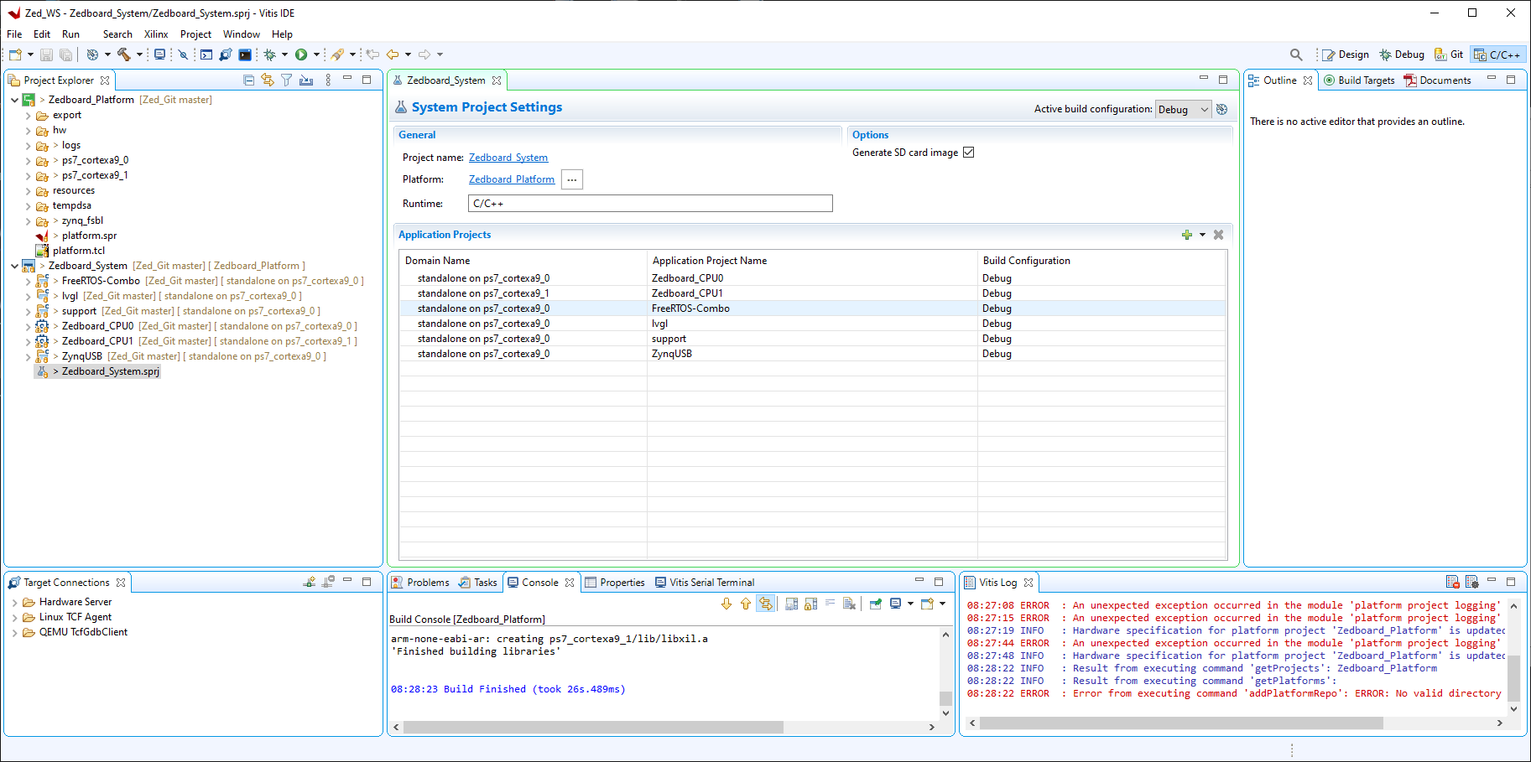Click the Save toolbar icon
The height and width of the screenshot is (762, 1531).
tap(46, 54)
